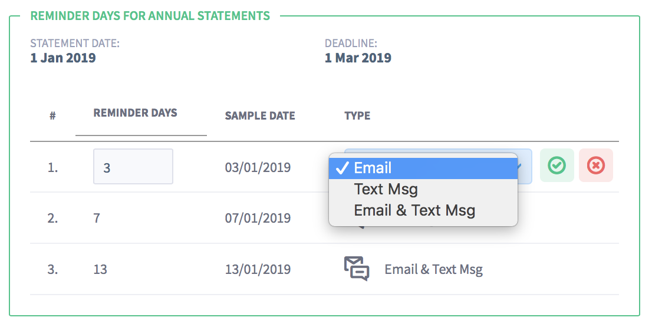Click the statement date 1 Jan 2019
This screenshot has height=324, width=652.
[x=63, y=58]
